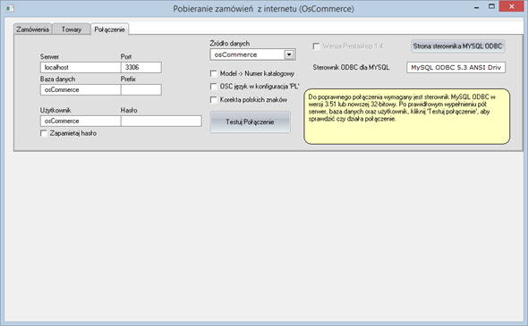Focus the Baza danych input field

tap(81, 89)
